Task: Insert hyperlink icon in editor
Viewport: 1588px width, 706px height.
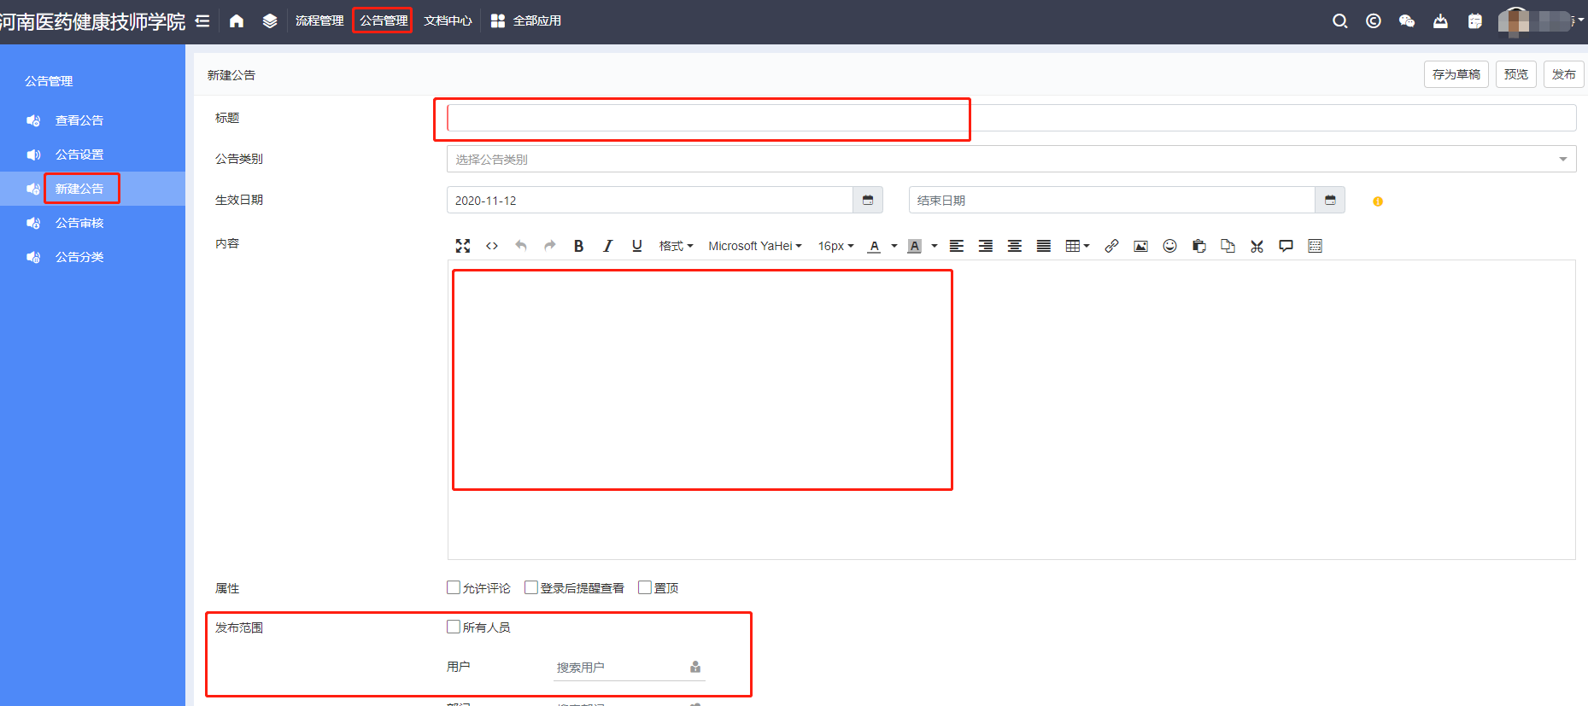Action: click(1111, 246)
